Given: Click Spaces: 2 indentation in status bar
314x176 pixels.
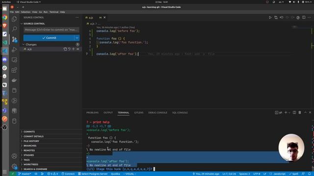Looking at the screenshot, I should (x=244, y=174).
